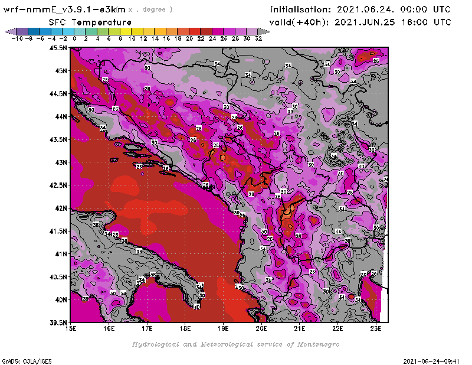Viewport: 472px width, 365px height.
Task: Click the '42.5N' latitude axis label
Action: [58, 185]
